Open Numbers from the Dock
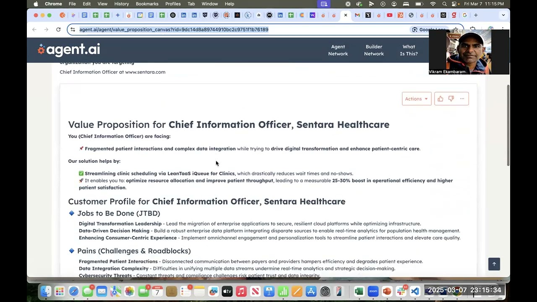The width and height of the screenshot is (537, 302). point(283,291)
